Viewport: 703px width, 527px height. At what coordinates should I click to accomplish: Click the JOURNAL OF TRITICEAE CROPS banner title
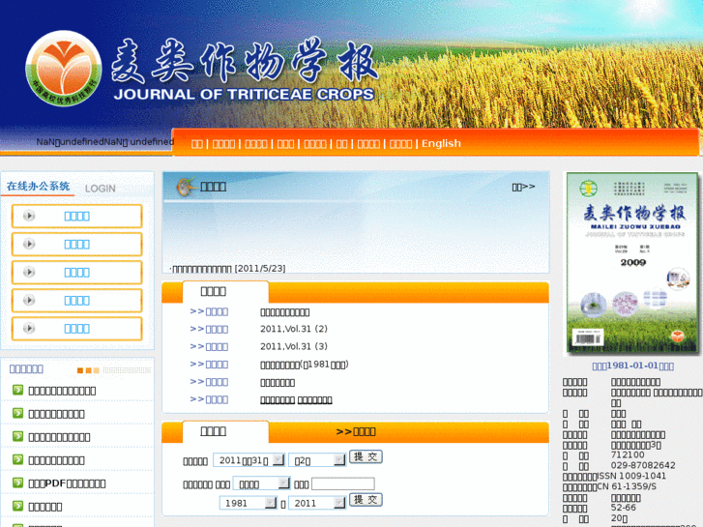pyautogui.click(x=244, y=94)
